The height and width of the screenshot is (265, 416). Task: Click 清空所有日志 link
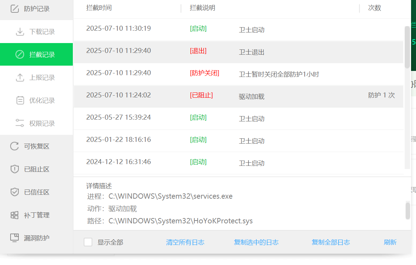coord(185,242)
